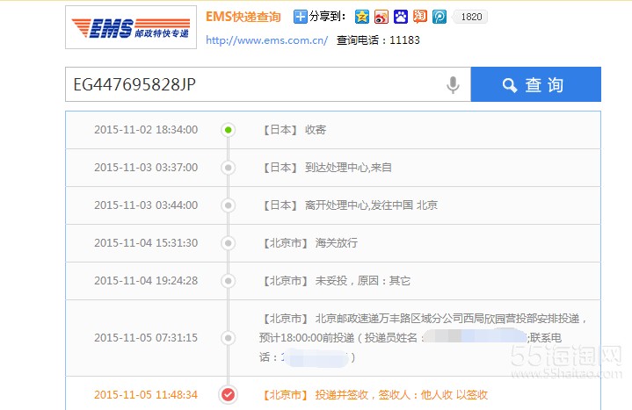
Task: Select the timestamp 2015-11-04 15:31:30
Action: pyautogui.click(x=146, y=243)
